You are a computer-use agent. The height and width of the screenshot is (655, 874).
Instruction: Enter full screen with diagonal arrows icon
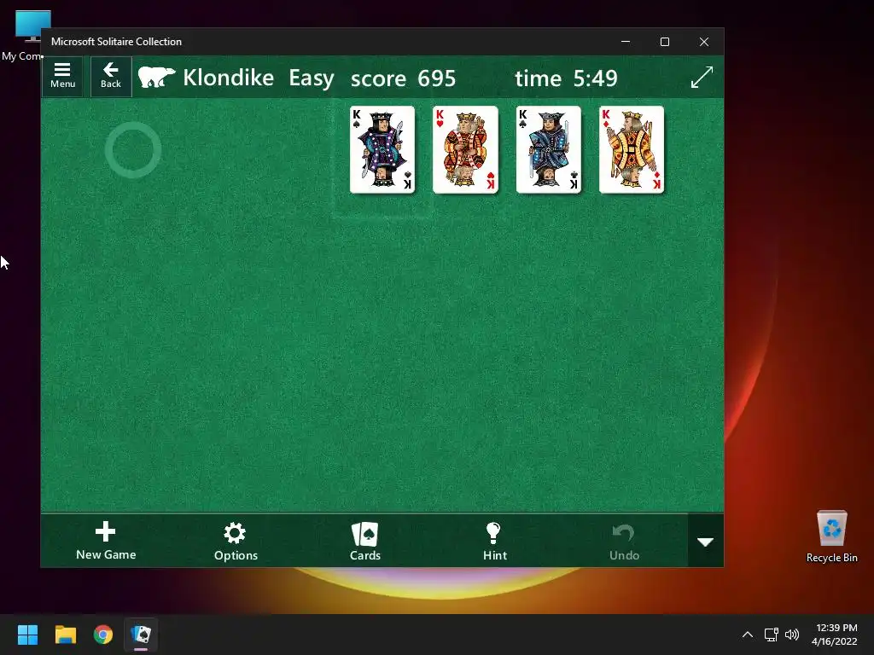pyautogui.click(x=702, y=77)
